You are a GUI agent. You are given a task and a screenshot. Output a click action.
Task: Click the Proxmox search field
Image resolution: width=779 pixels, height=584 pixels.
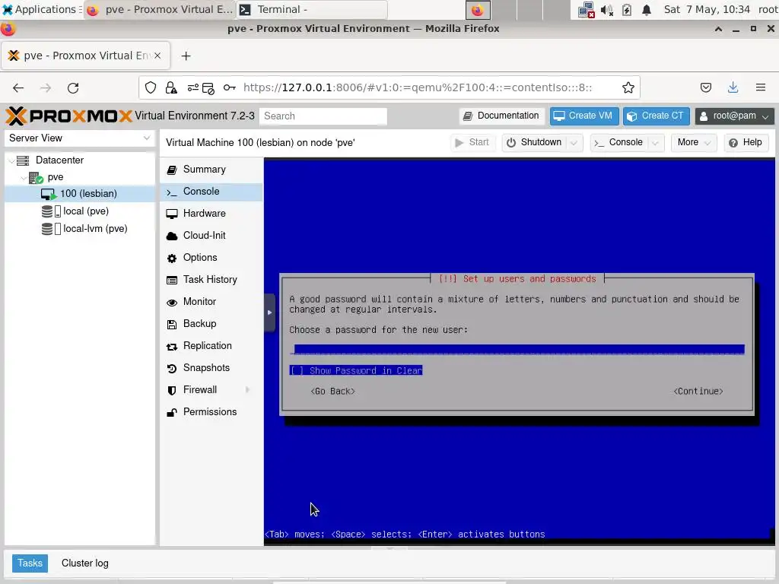pyautogui.click(x=323, y=116)
